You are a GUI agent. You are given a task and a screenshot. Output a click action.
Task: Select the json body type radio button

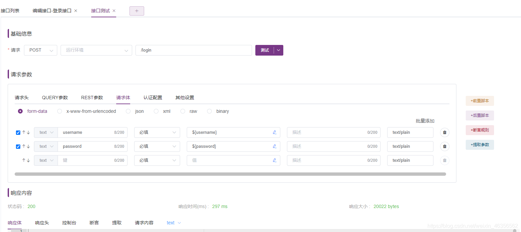[x=128, y=111]
